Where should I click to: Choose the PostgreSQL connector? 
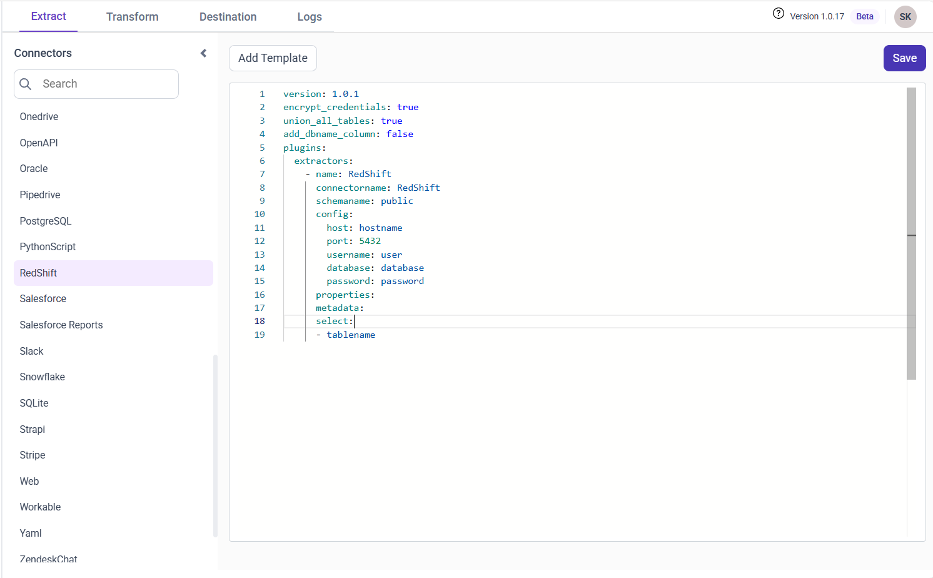tap(45, 221)
